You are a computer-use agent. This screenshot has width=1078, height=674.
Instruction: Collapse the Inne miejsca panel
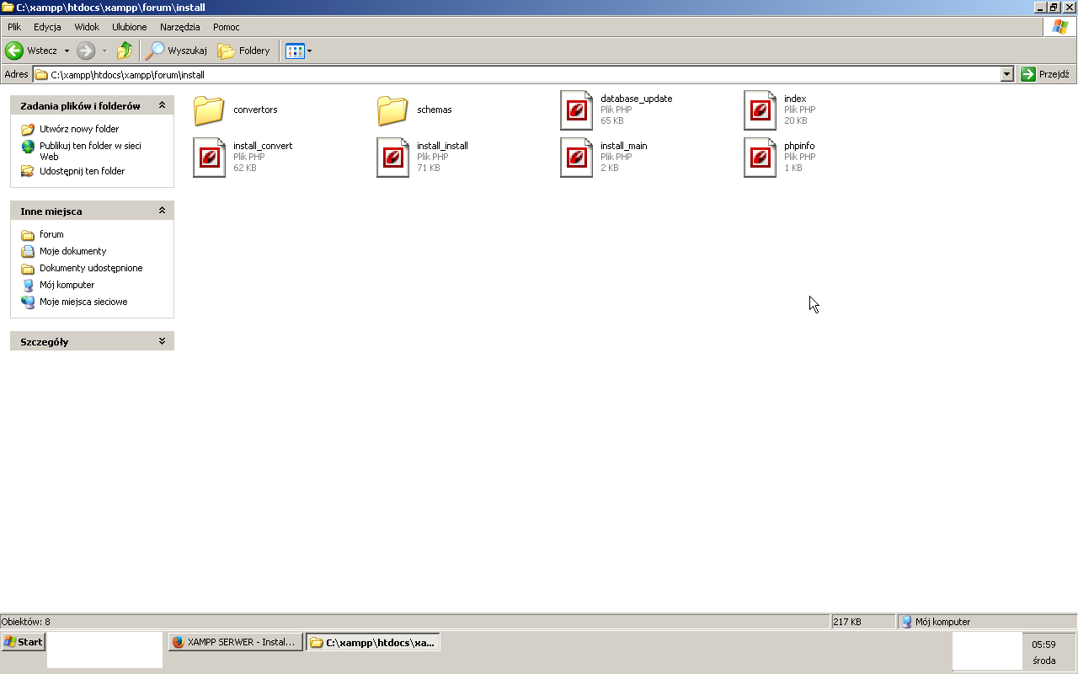162,211
